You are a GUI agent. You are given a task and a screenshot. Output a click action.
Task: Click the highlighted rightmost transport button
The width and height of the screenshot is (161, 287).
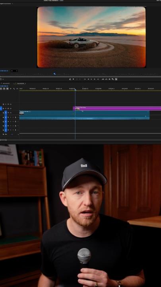[x=116, y=79]
